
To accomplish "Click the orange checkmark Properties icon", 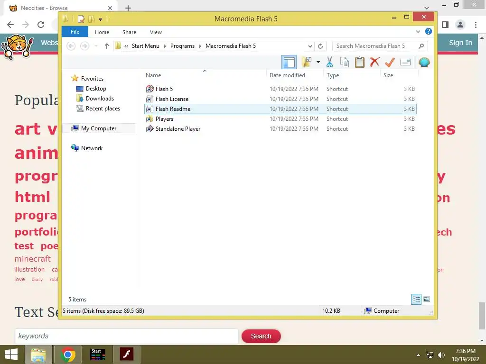I will [390, 62].
